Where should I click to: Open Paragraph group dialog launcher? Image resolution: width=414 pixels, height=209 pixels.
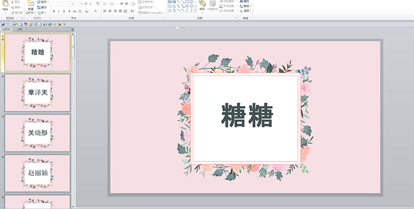click(164, 18)
